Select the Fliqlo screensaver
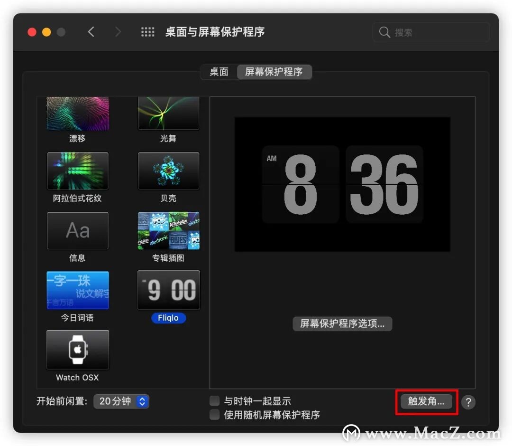The image size is (512, 446). [x=168, y=290]
